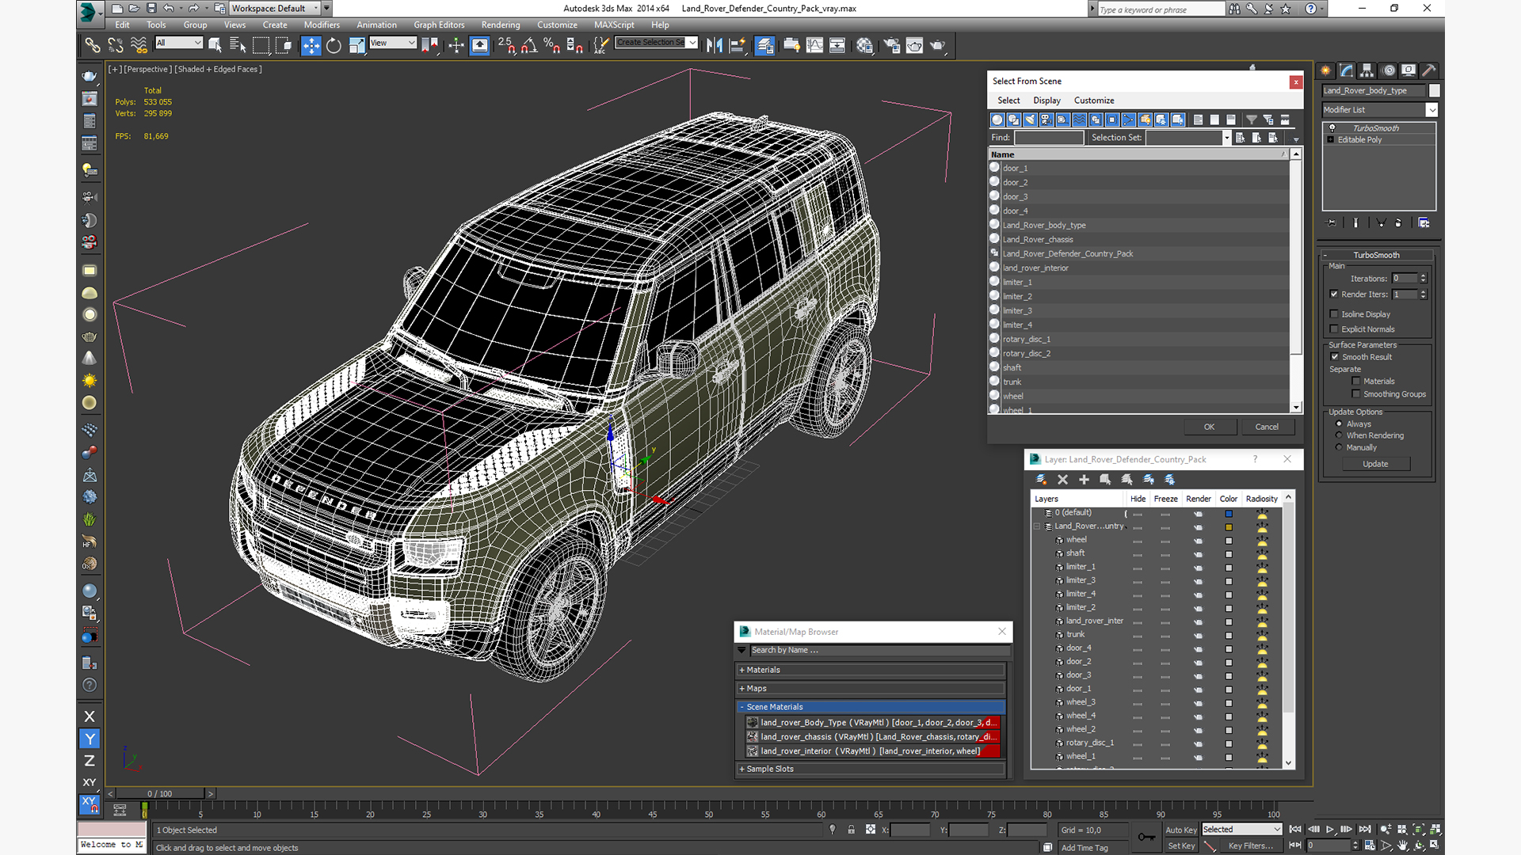1521x855 pixels.
Task: Click Create New Layer icon in Layer dialog
Action: pyautogui.click(x=1041, y=480)
